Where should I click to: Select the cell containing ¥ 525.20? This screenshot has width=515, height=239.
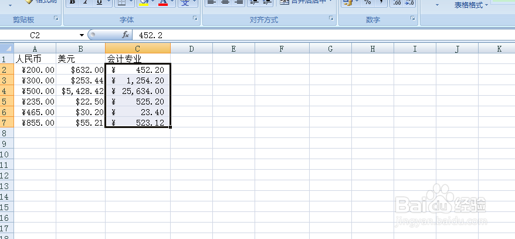click(138, 101)
